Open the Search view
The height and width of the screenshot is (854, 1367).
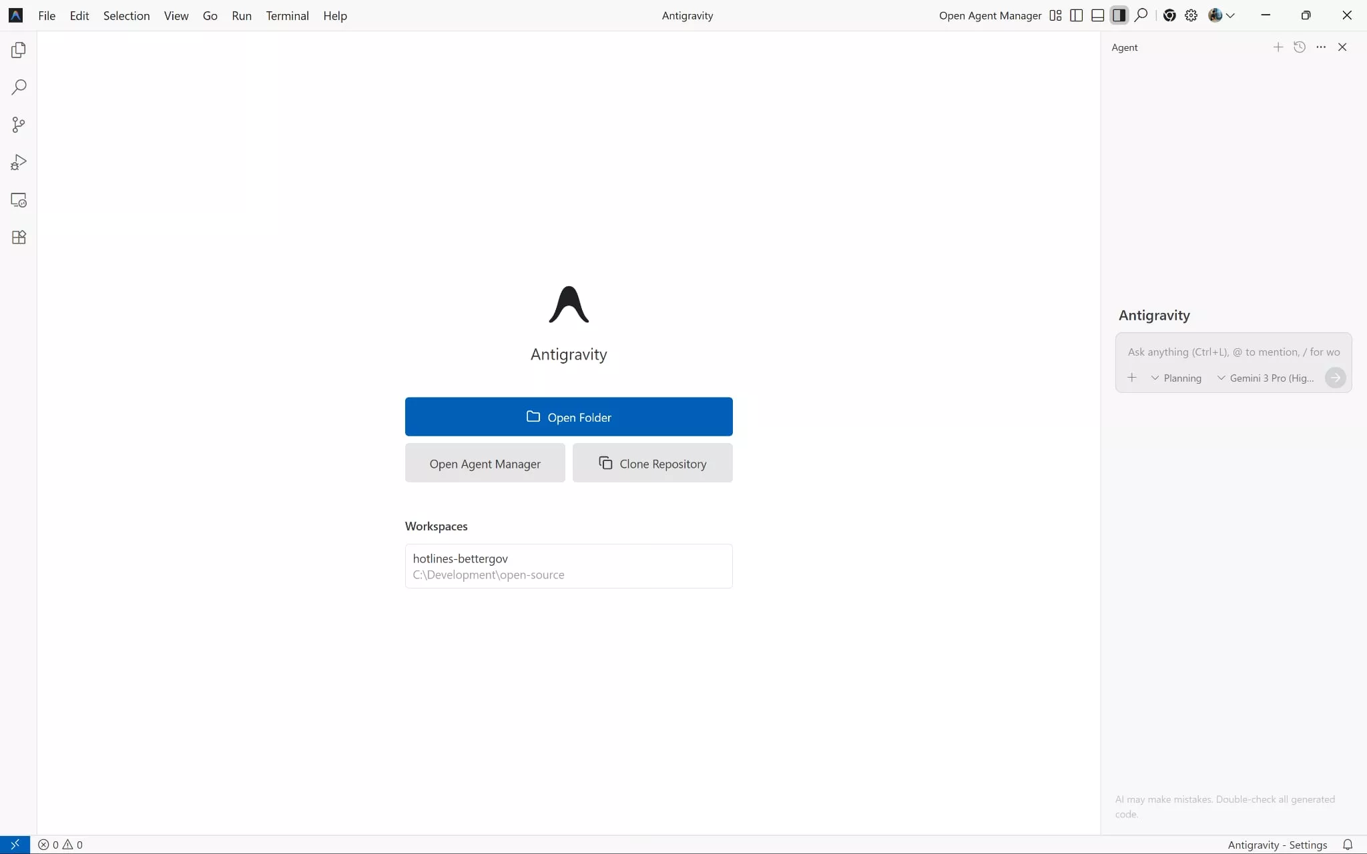click(x=19, y=87)
